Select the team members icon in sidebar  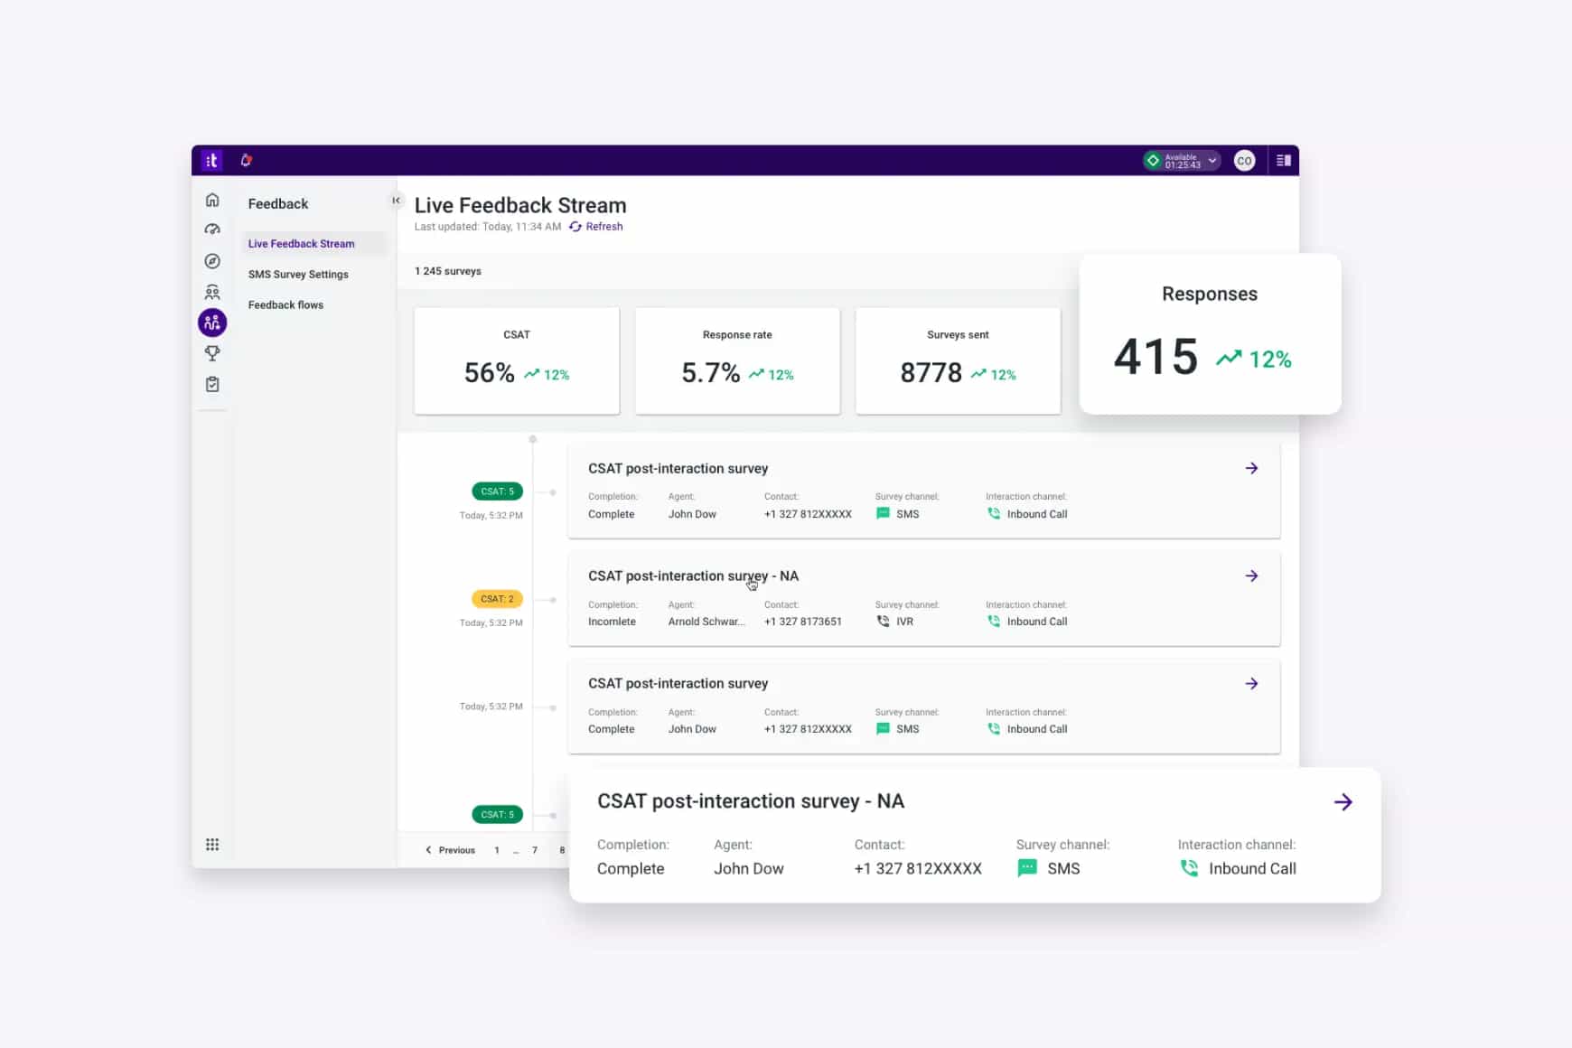212,291
